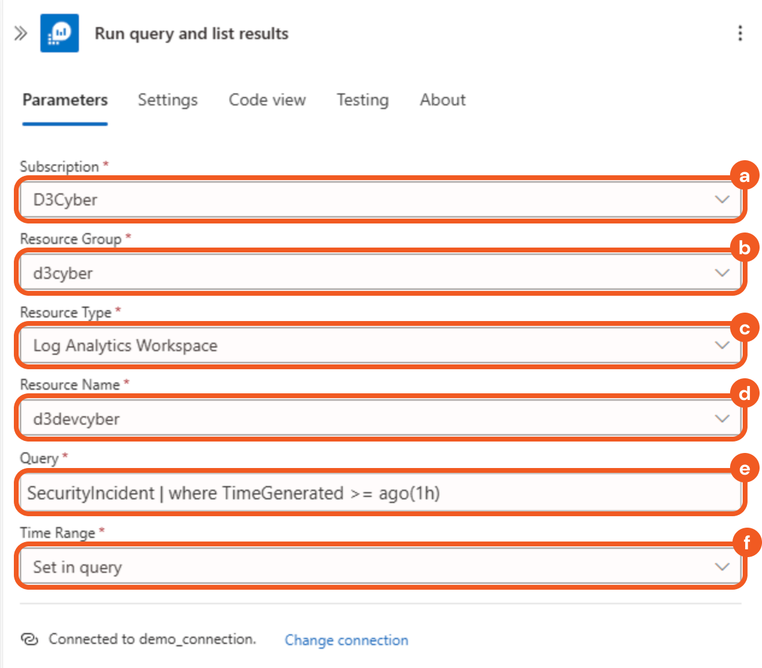Image resolution: width=762 pixels, height=668 pixels.
Task: Open the three-dot more options menu
Action: (x=740, y=33)
